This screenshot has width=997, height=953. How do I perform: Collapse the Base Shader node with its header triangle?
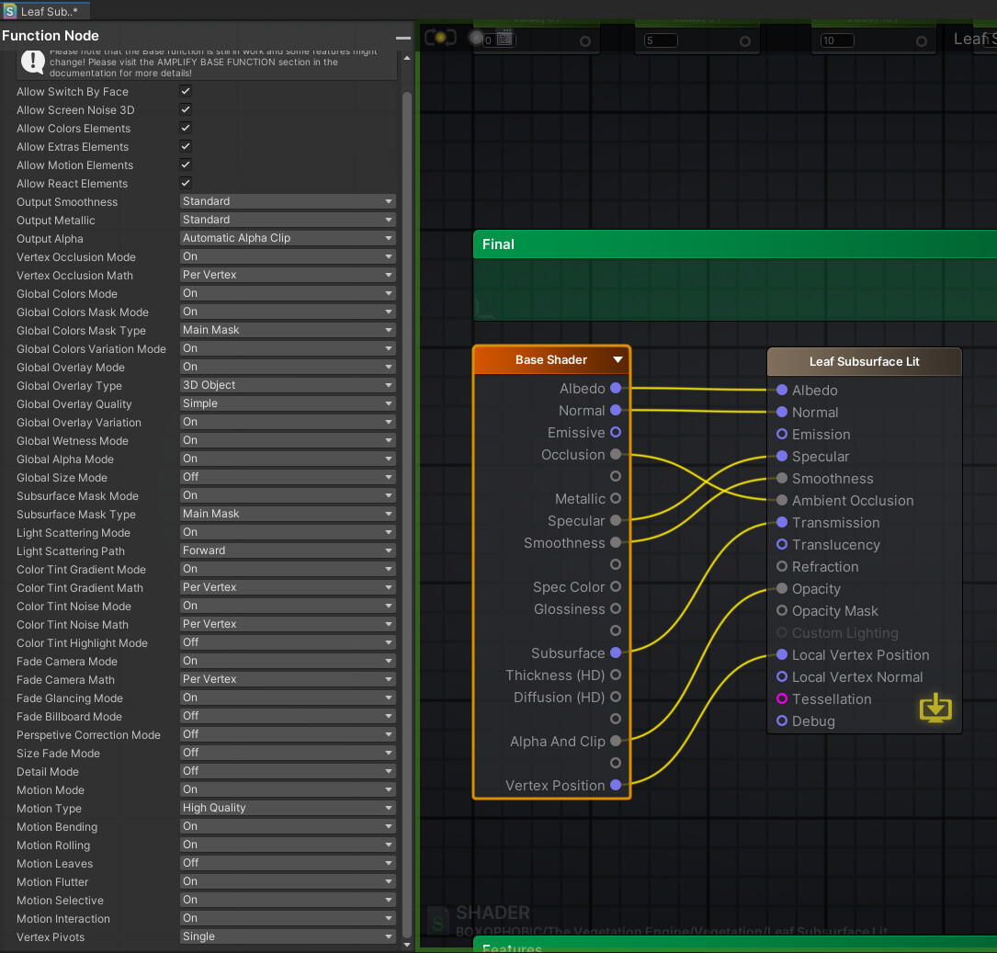coord(617,359)
